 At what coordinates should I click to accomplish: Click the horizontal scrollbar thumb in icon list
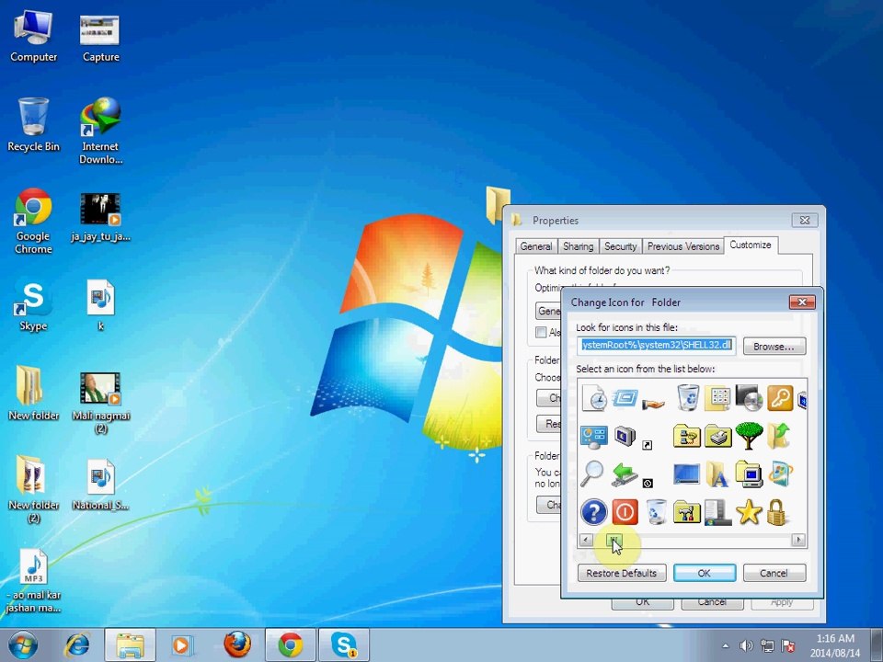click(614, 540)
